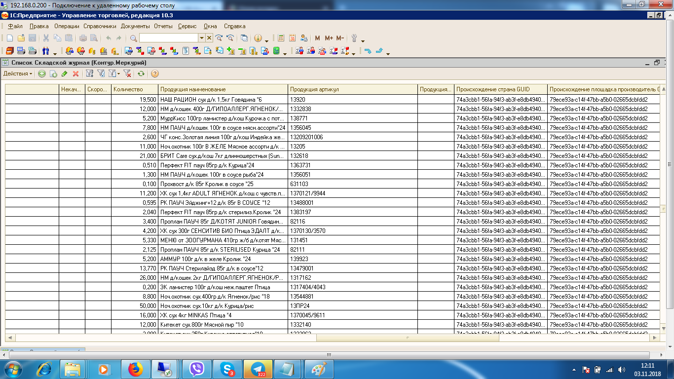674x379 pixels.
Task: Open the Справка menu
Action: pos(234,26)
